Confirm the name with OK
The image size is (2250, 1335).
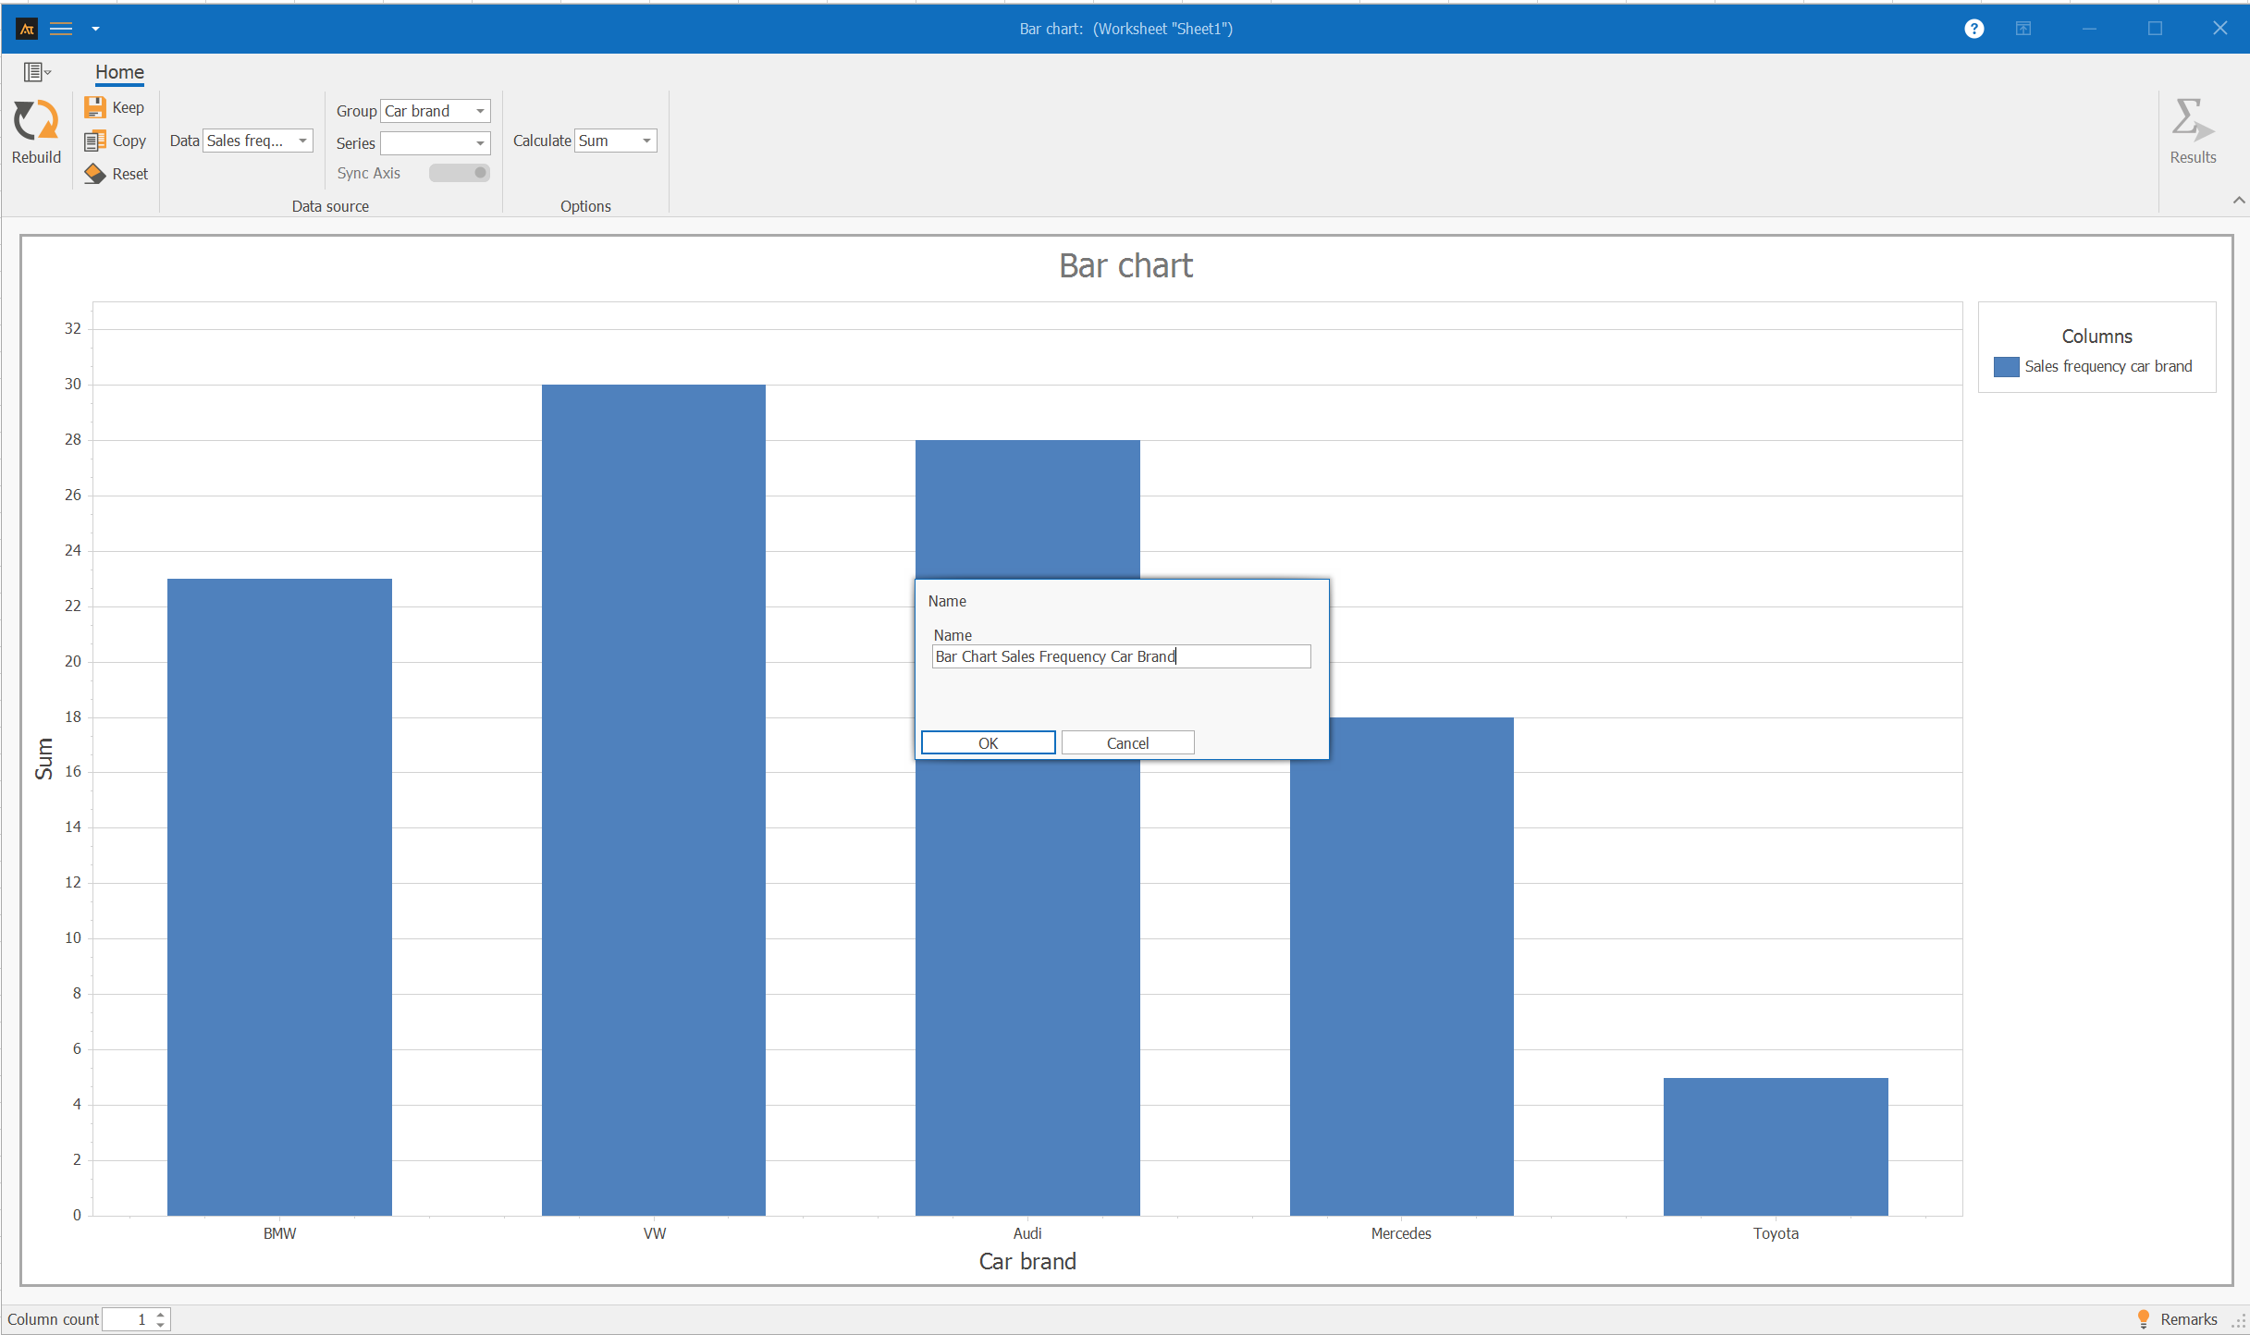[988, 742]
